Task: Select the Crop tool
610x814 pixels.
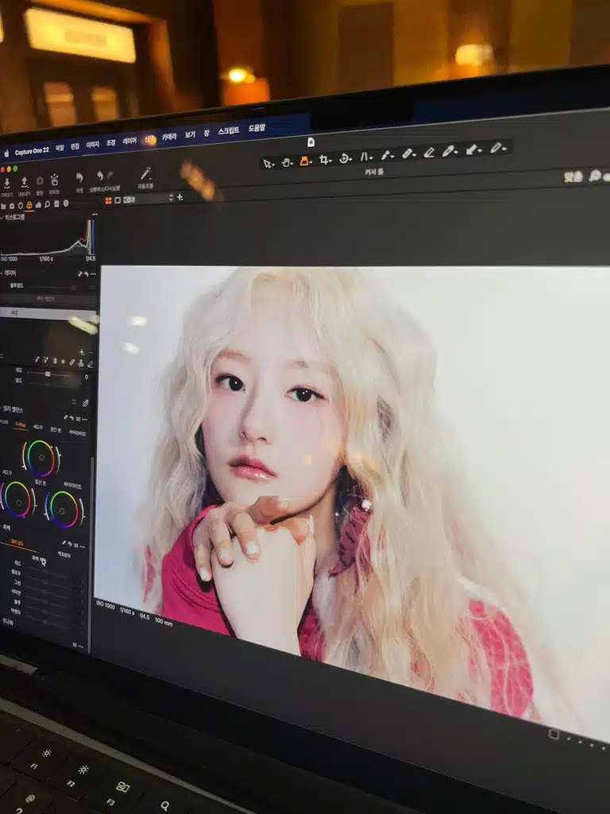Action: [x=325, y=159]
